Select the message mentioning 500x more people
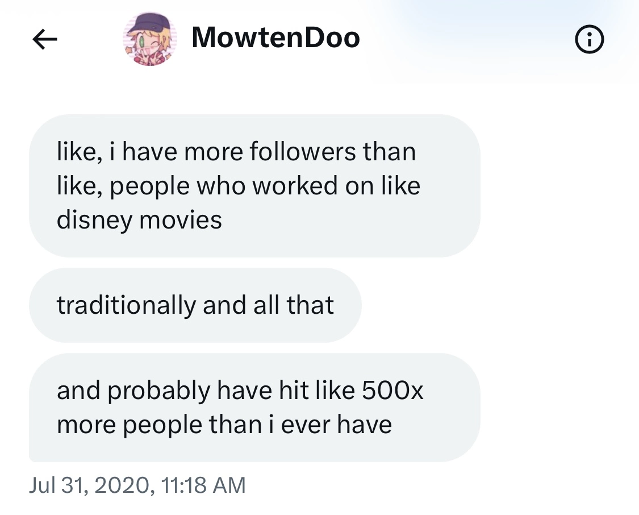The height and width of the screenshot is (515, 639). click(254, 408)
